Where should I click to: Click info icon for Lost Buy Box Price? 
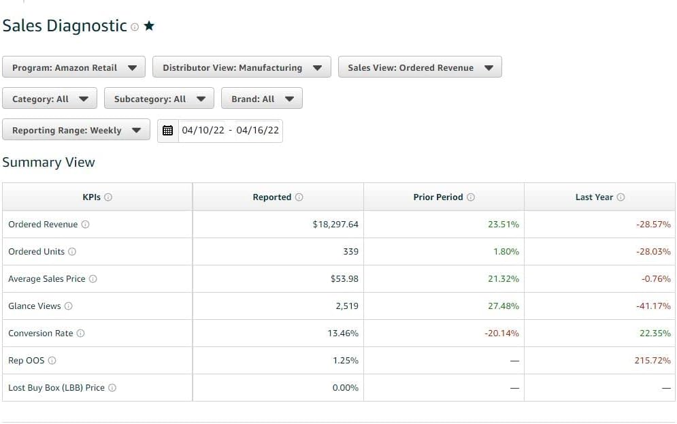pyautogui.click(x=112, y=388)
